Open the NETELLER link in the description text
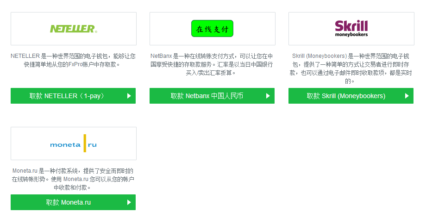Viewport: 426px width, 218px height. point(25,56)
